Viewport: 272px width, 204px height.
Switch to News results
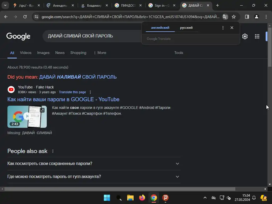pos(60,53)
